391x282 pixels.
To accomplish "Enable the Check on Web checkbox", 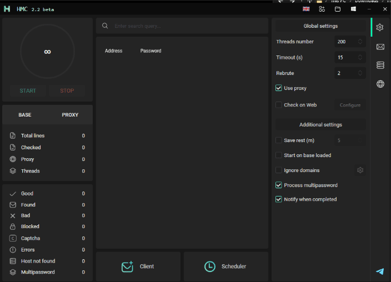I will 279,105.
